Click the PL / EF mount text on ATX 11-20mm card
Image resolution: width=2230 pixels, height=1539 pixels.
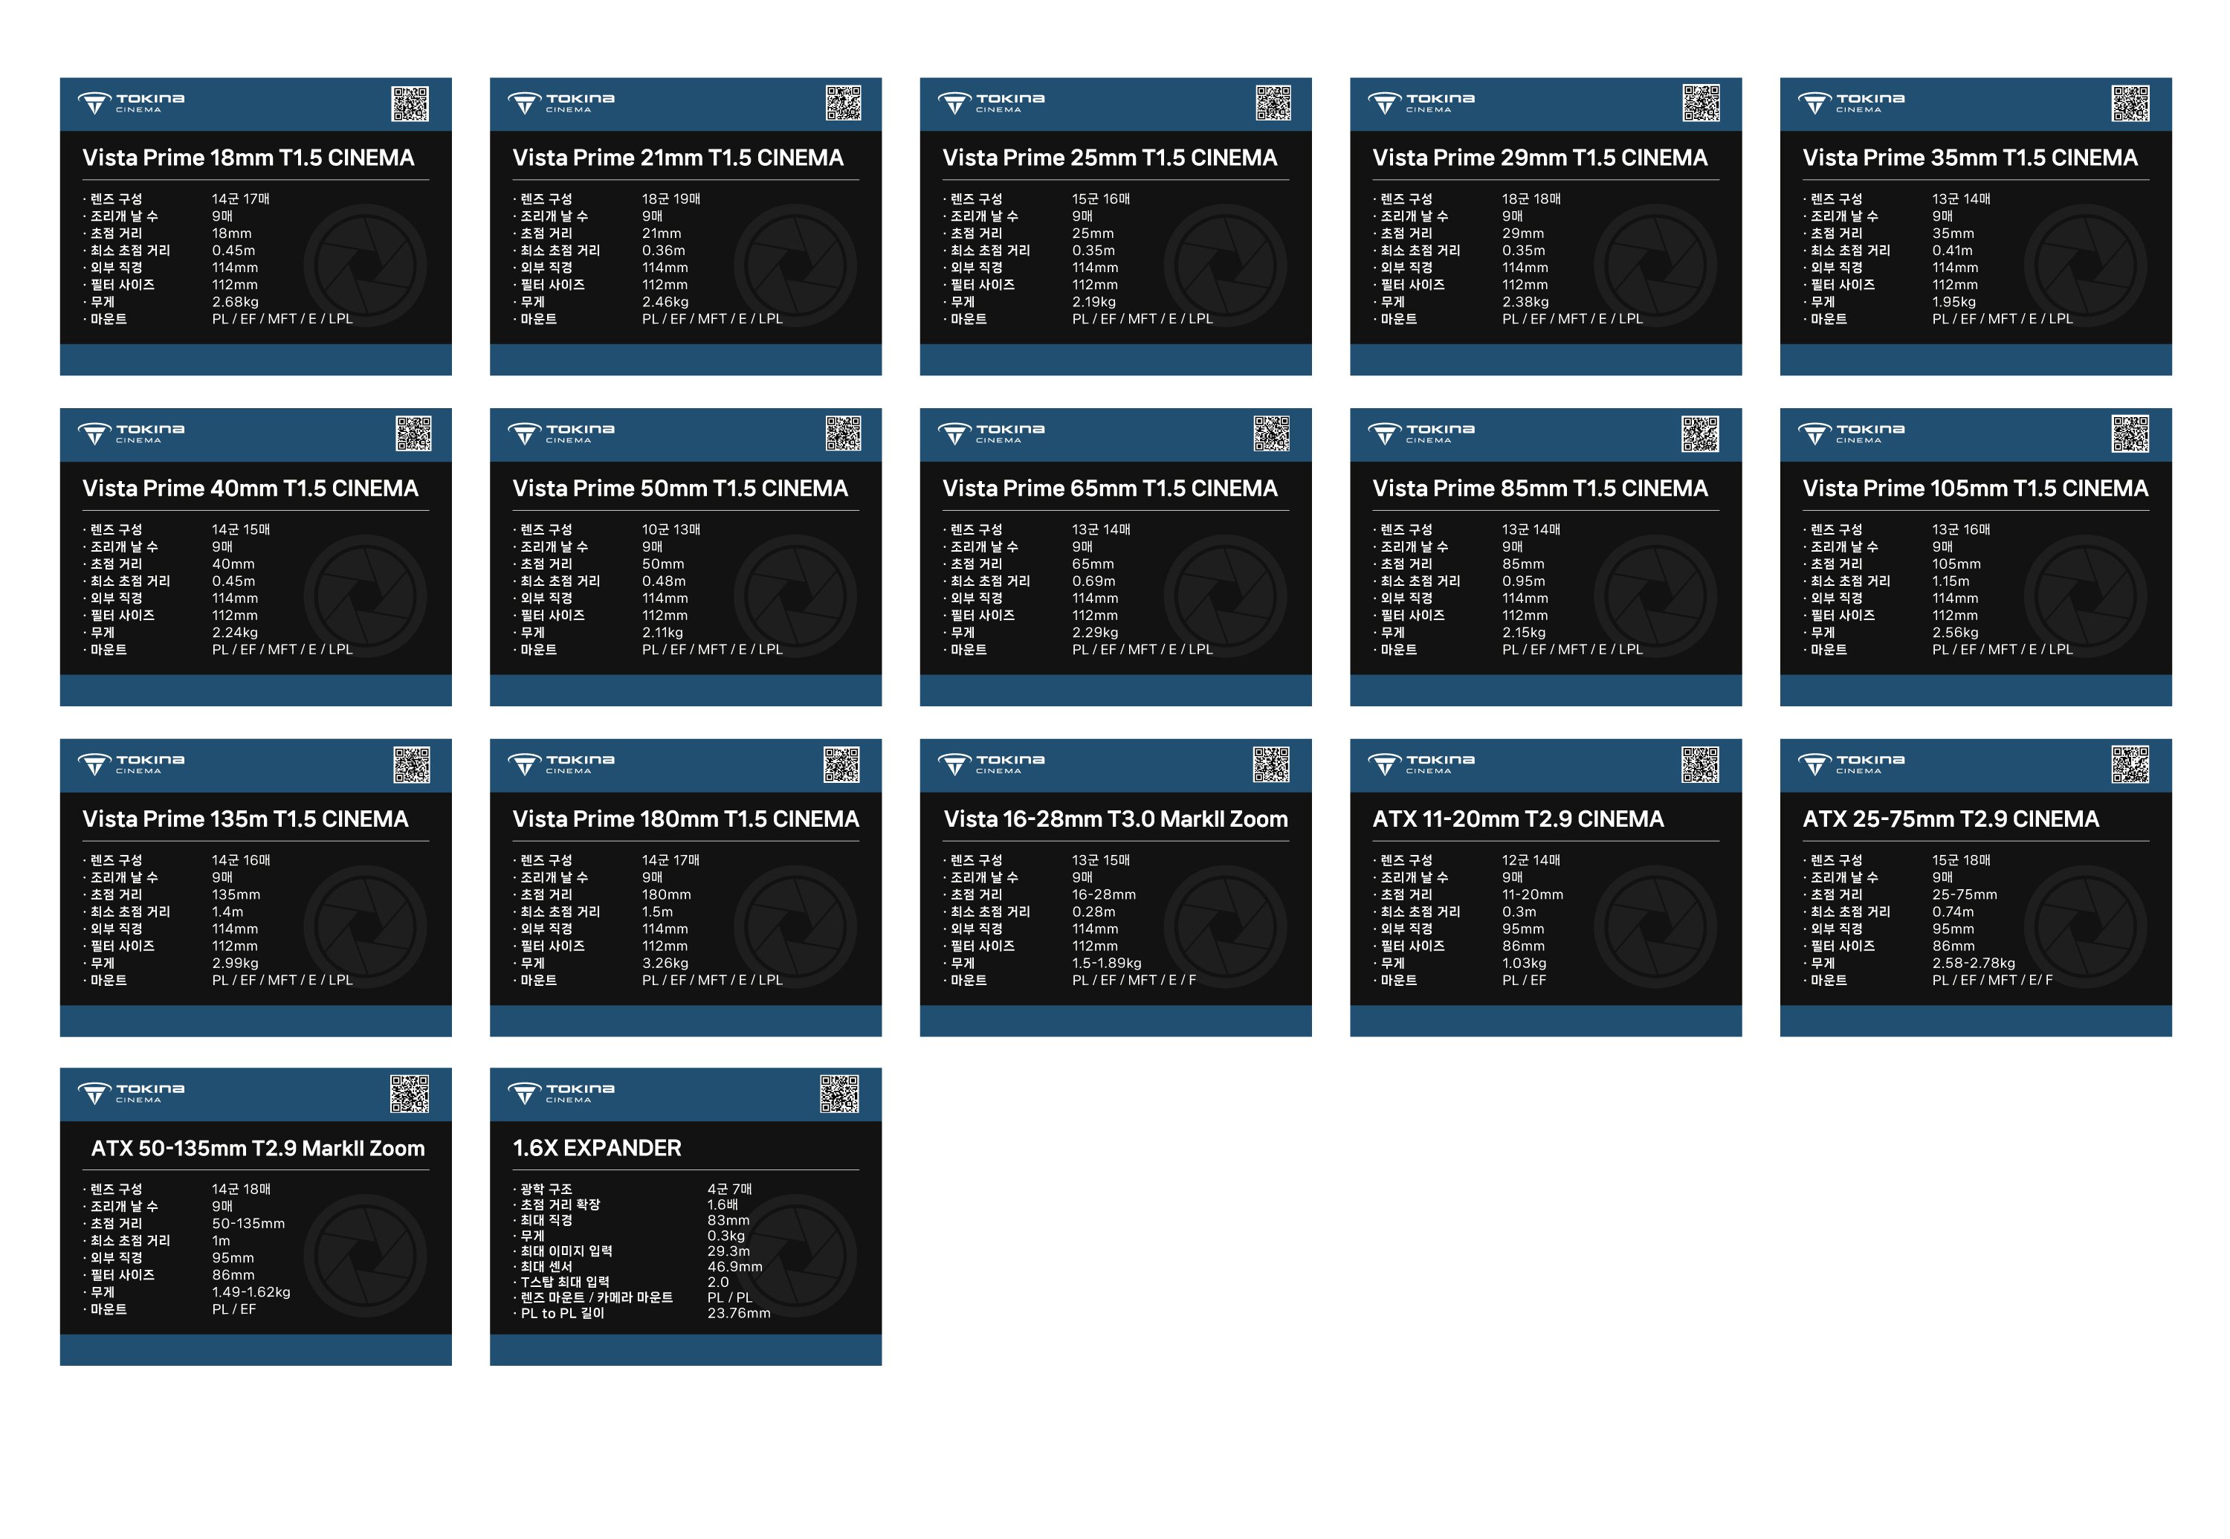tap(1525, 980)
